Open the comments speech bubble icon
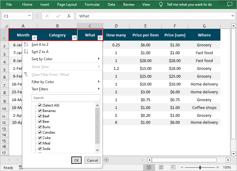Screen dimensions: 237x171 coord(230,5)
